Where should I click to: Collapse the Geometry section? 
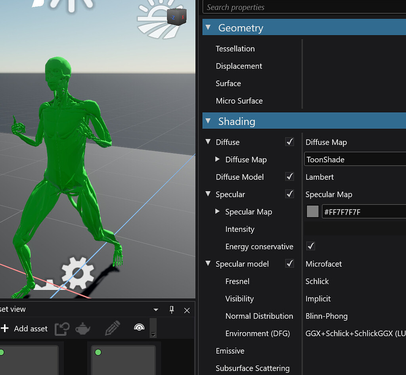click(x=208, y=27)
